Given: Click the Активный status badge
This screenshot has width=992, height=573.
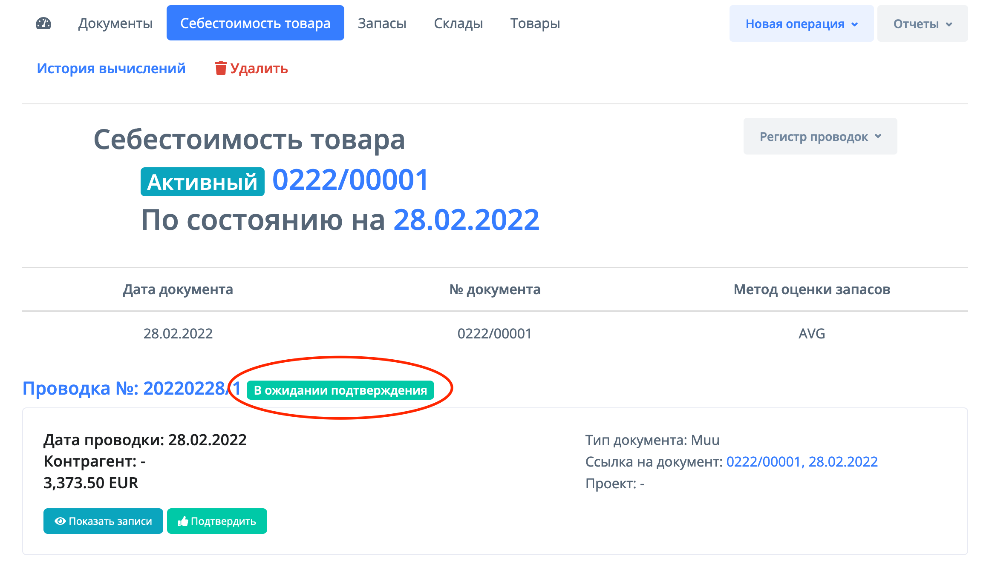Looking at the screenshot, I should coord(202,182).
